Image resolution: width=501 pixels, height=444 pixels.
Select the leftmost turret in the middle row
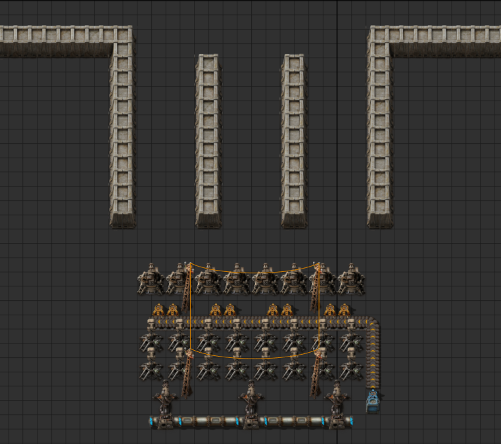(x=151, y=342)
